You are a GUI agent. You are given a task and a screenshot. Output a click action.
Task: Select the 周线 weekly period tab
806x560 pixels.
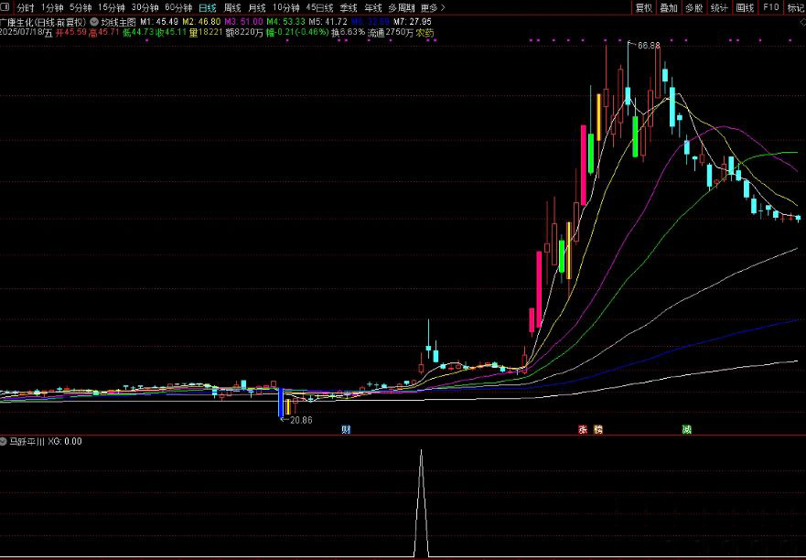click(x=232, y=7)
